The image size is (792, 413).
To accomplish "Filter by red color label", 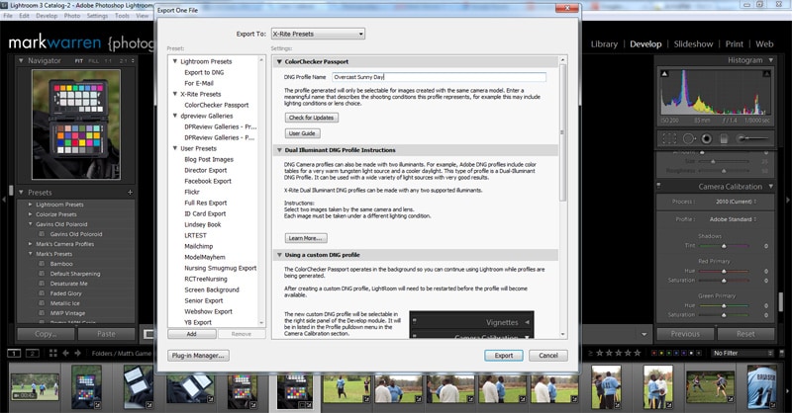I will click(x=654, y=353).
